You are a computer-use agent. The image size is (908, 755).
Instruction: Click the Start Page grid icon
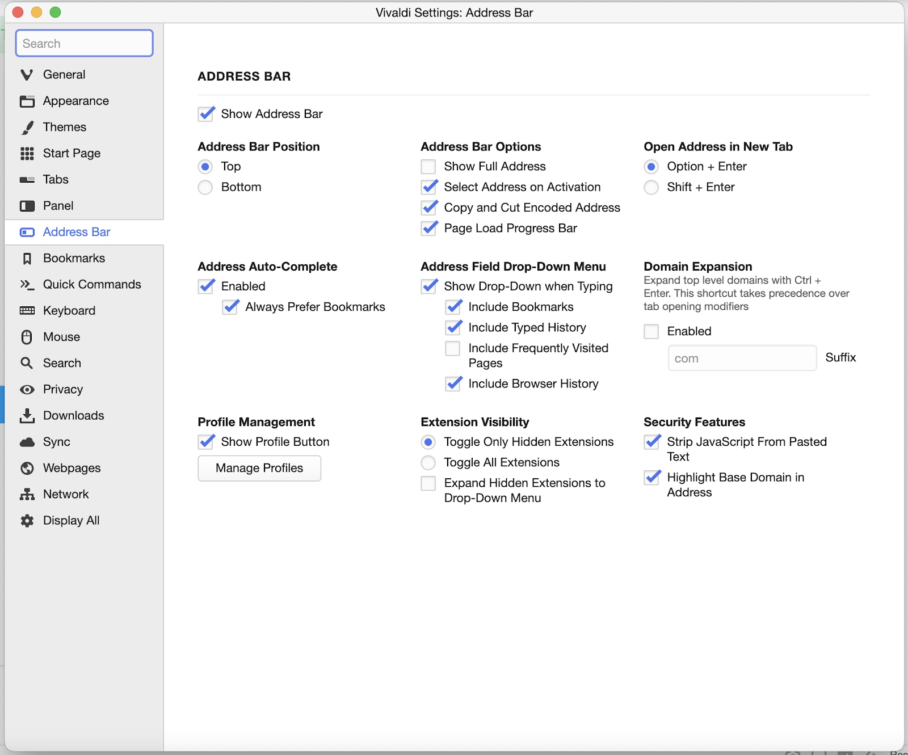27,153
